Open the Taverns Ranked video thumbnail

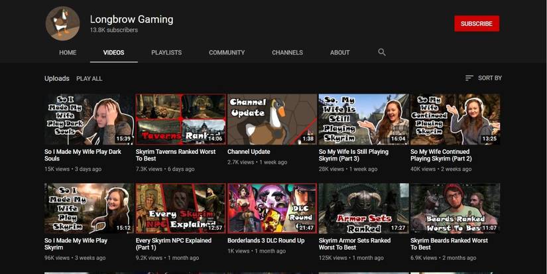(x=180, y=119)
